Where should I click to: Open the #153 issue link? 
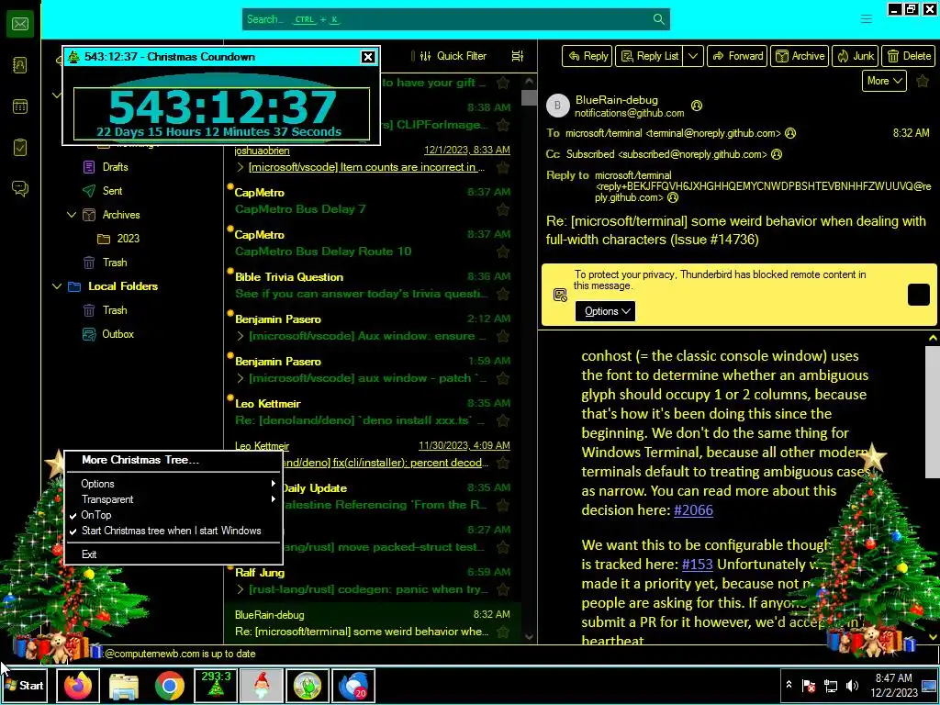point(698,565)
